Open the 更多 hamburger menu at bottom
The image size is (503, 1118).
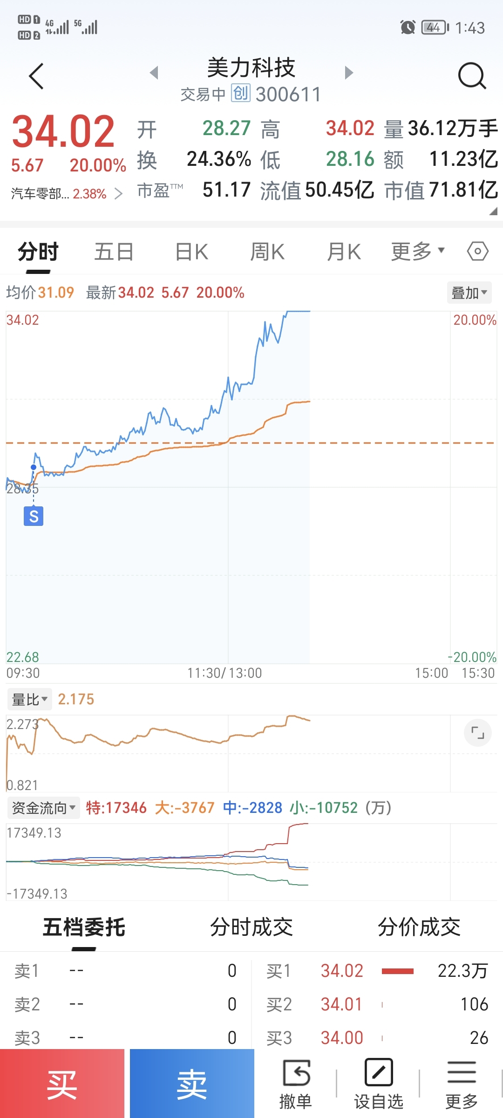462,1084
